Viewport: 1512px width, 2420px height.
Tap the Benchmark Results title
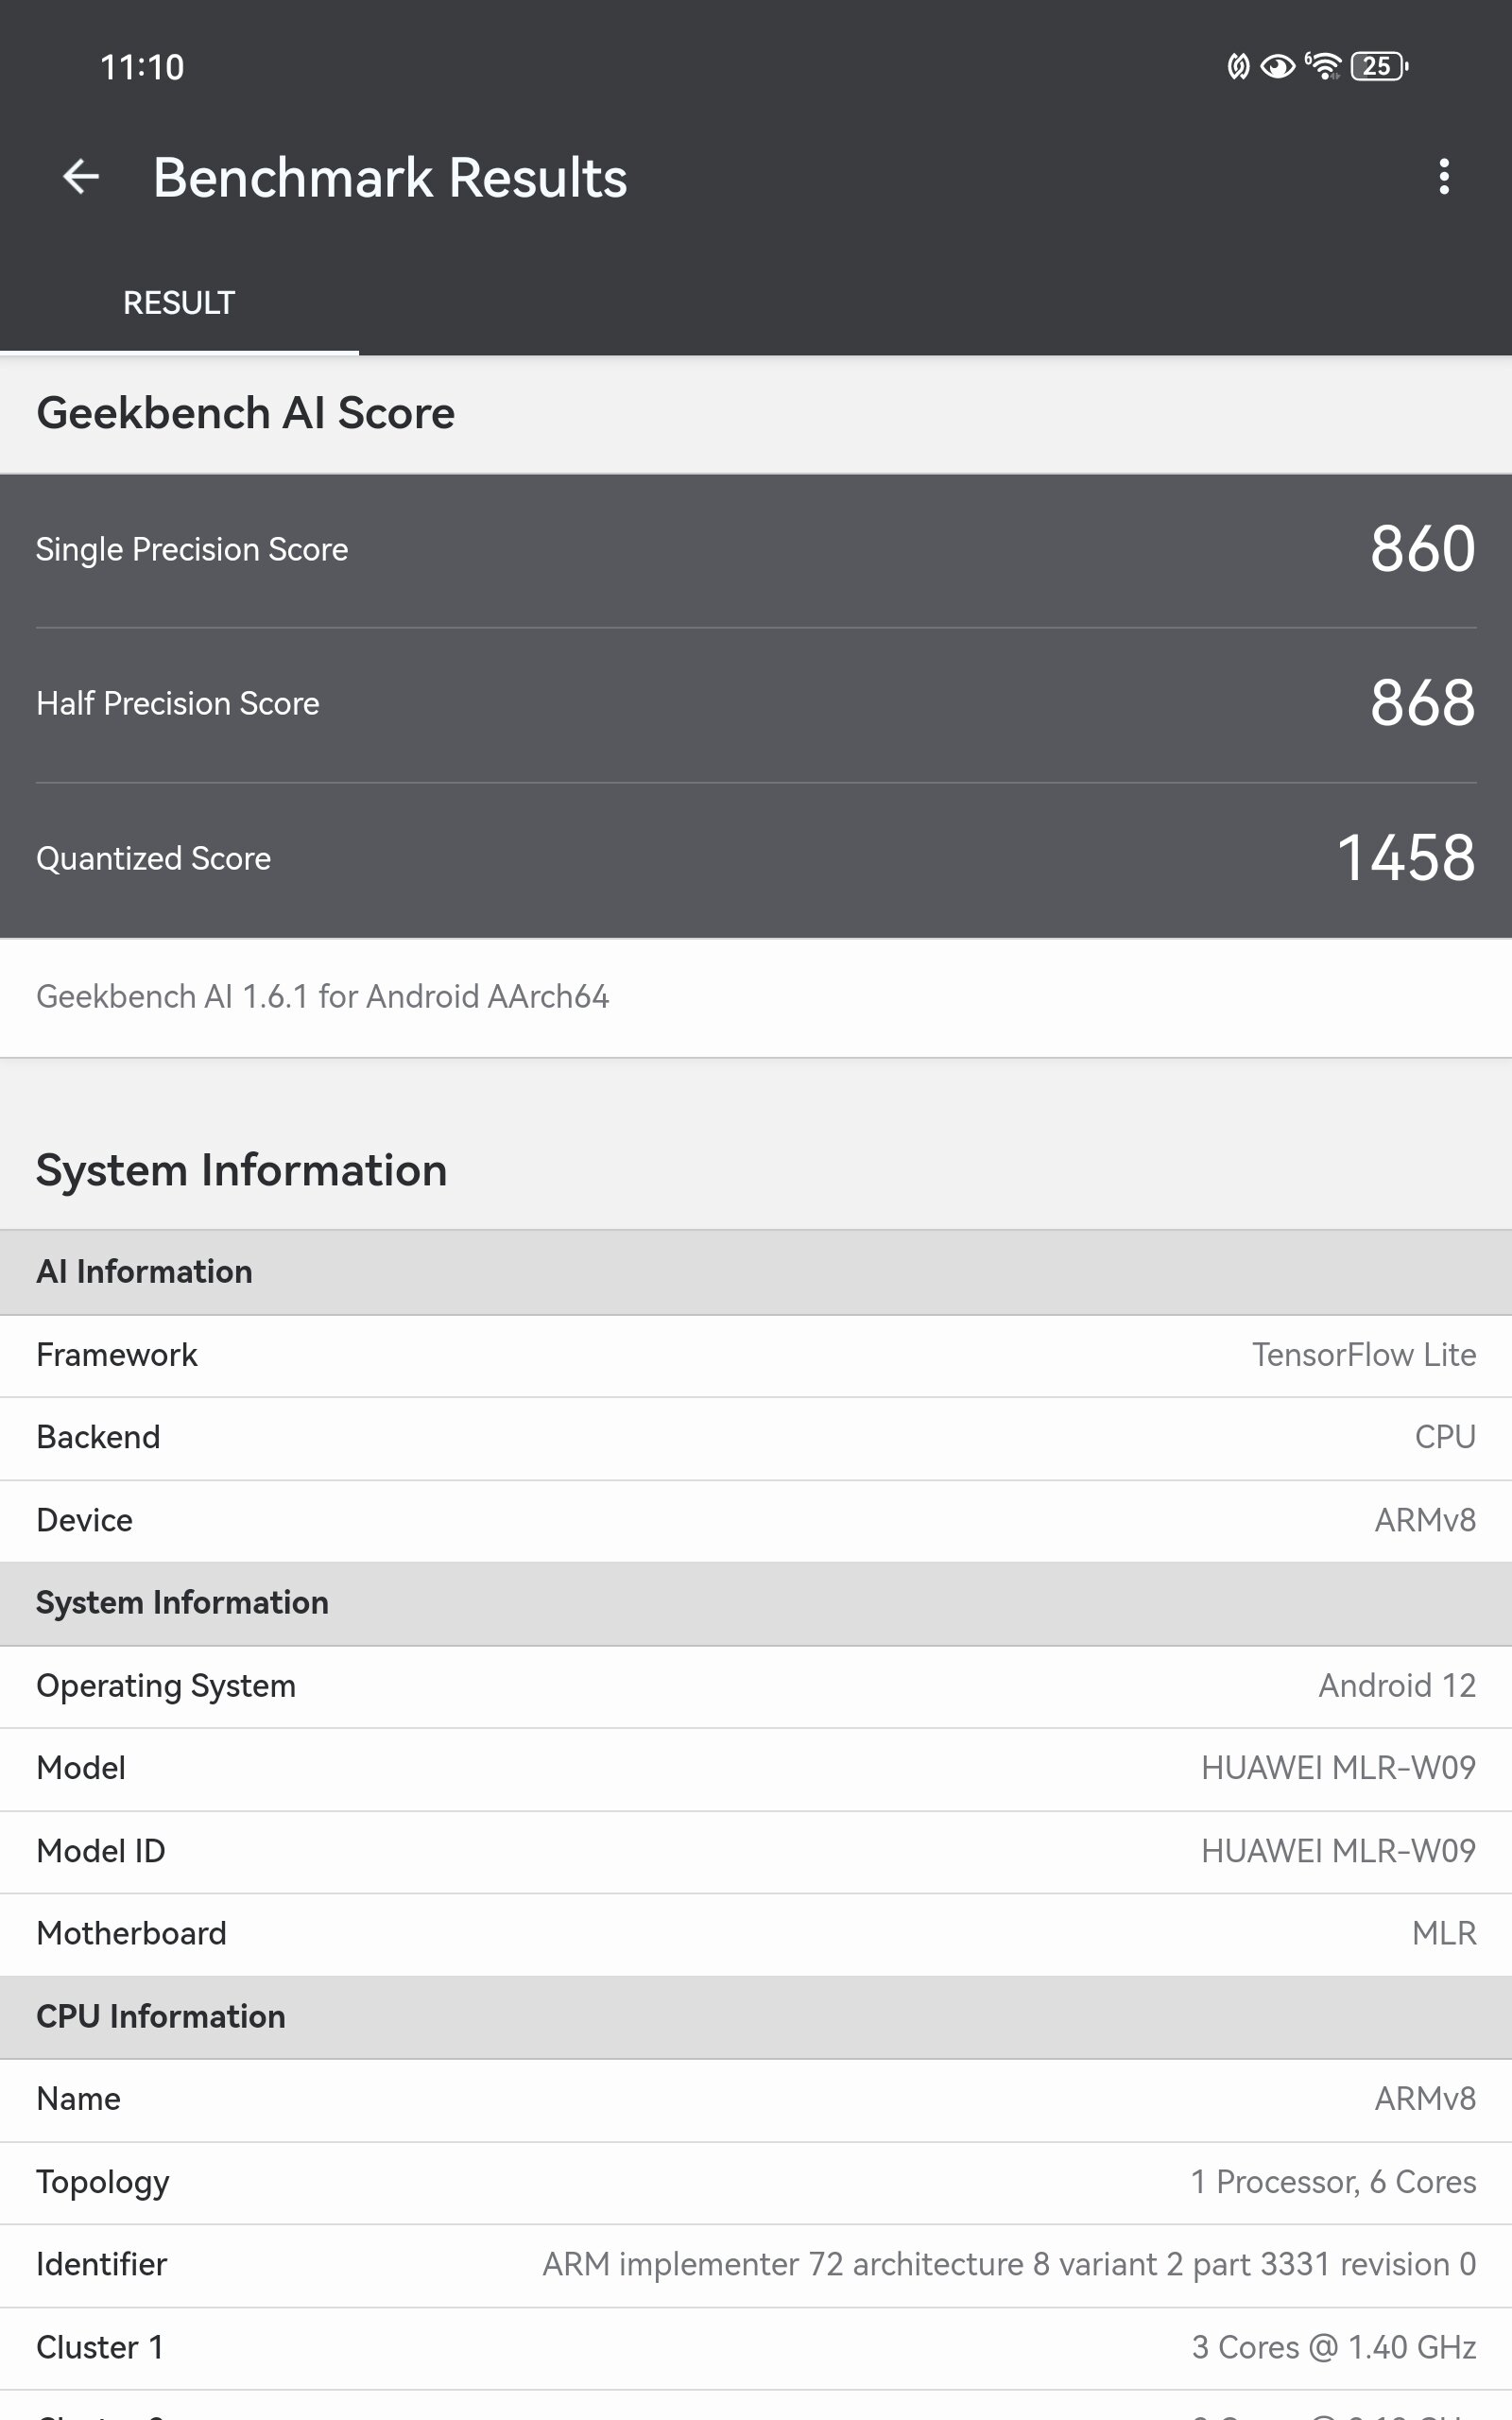point(390,178)
